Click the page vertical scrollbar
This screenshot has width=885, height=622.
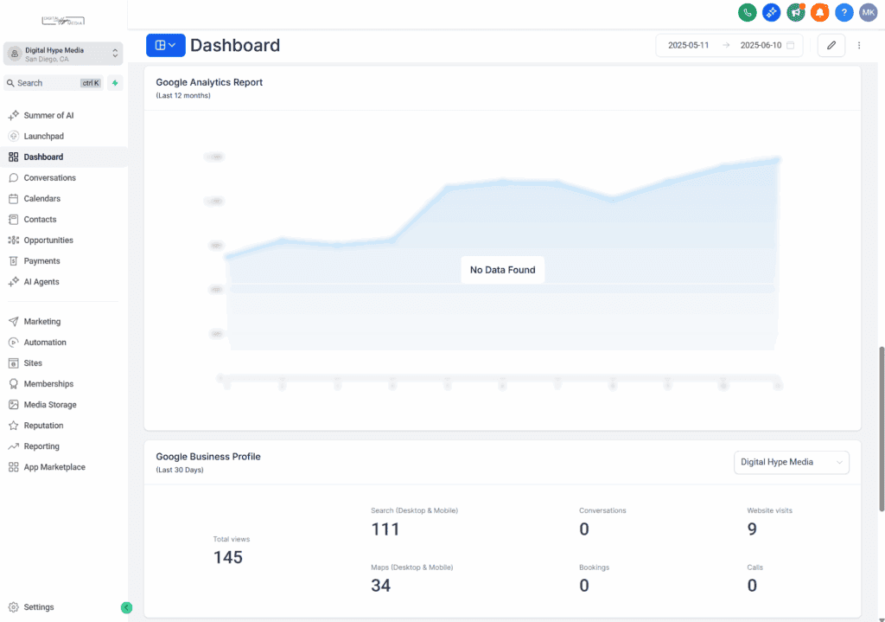881,429
